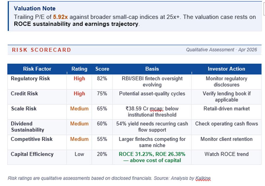Click the Check operating cash flows cell
Viewport: 265px width, 186px height.
point(226,124)
